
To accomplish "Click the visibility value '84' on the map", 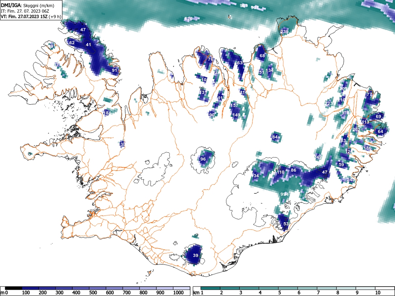I will point(275,137).
